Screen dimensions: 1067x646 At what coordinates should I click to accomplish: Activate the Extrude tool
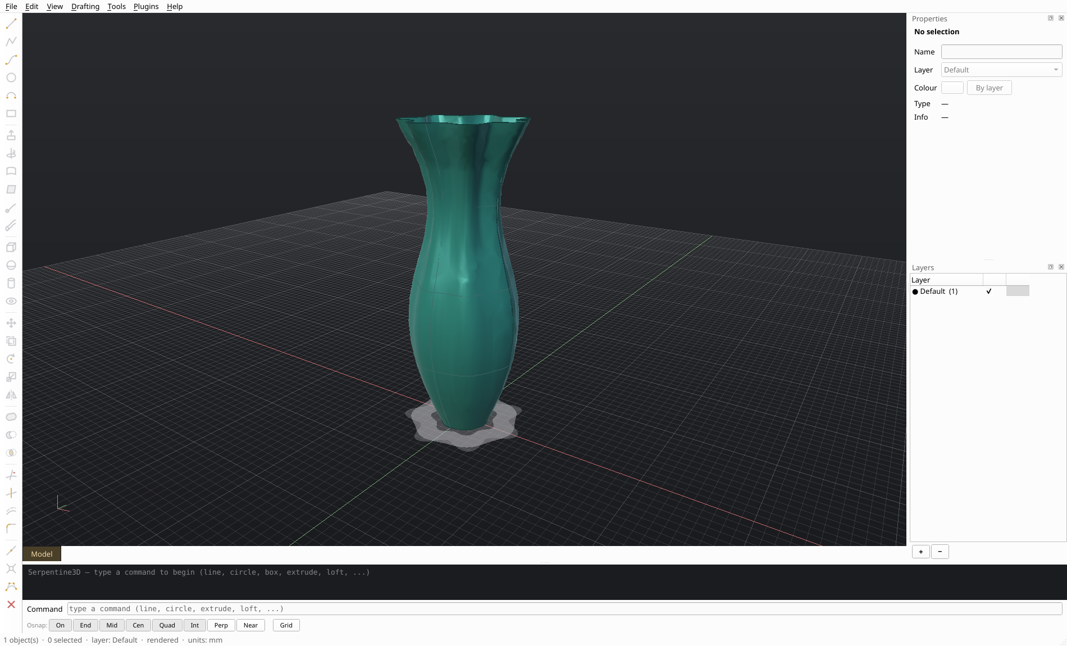(11, 135)
